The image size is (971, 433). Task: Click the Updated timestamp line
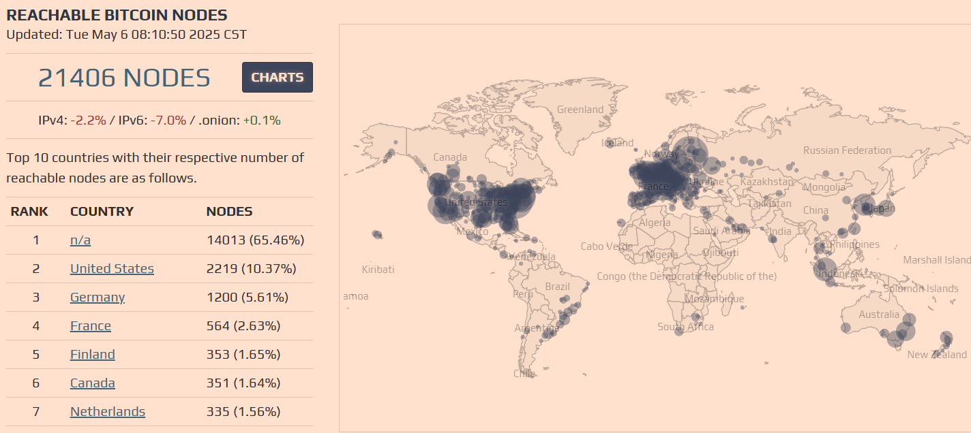pos(127,34)
